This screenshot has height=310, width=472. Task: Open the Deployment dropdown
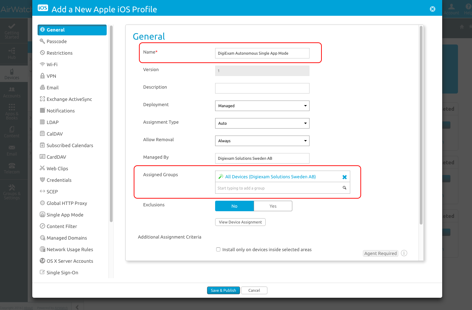262,106
